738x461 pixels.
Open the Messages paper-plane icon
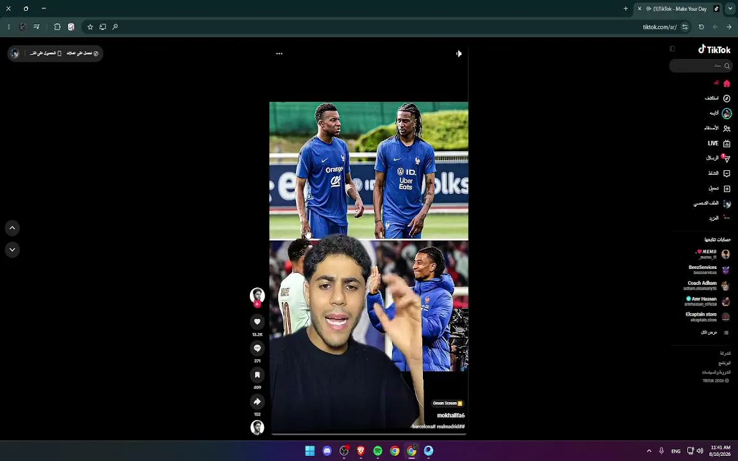pyautogui.click(x=726, y=159)
